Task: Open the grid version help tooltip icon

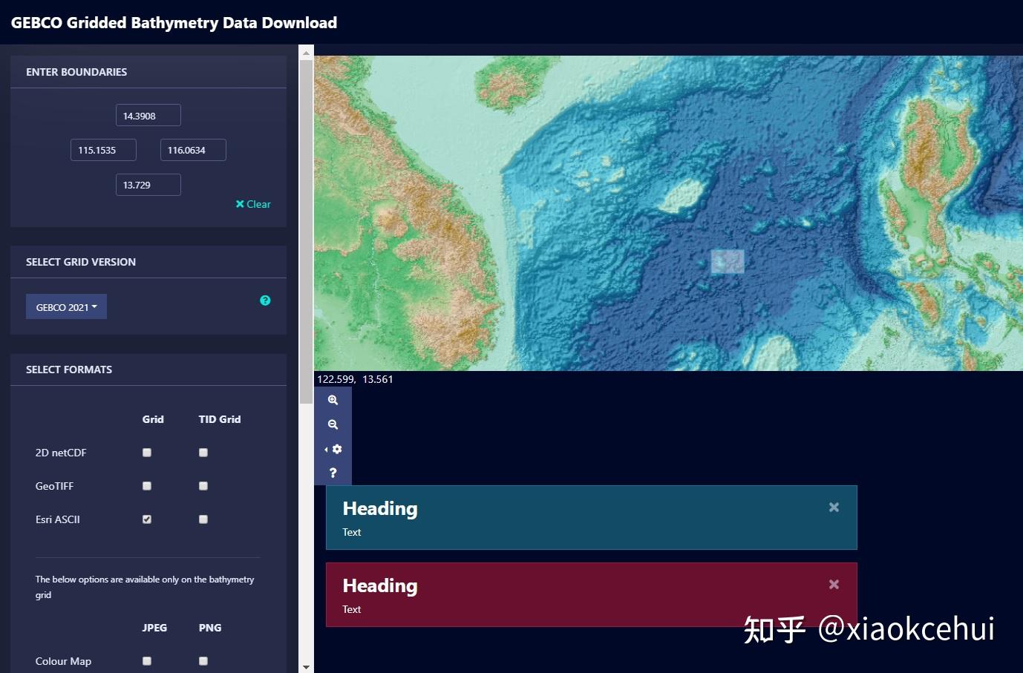Action: pyautogui.click(x=265, y=301)
